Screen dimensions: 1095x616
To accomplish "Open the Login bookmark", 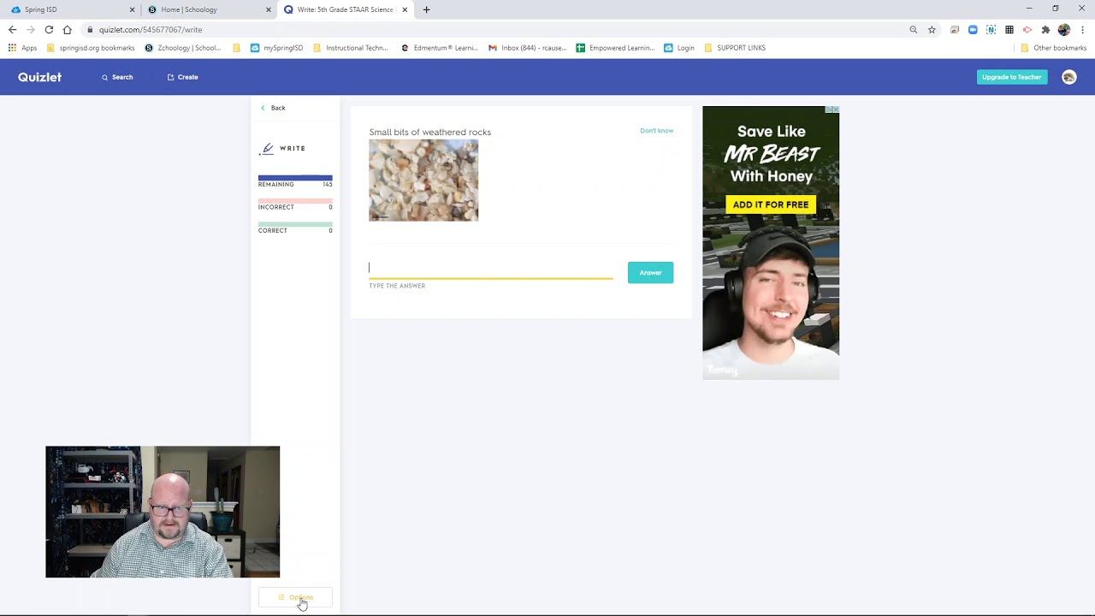I will click(x=679, y=48).
